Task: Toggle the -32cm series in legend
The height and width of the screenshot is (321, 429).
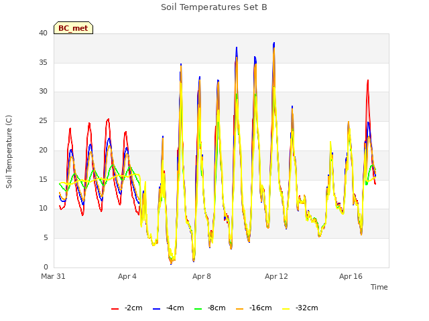Action: tap(300, 308)
